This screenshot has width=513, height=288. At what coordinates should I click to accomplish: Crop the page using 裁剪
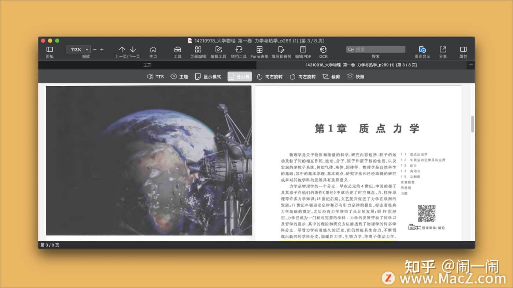[x=331, y=76]
